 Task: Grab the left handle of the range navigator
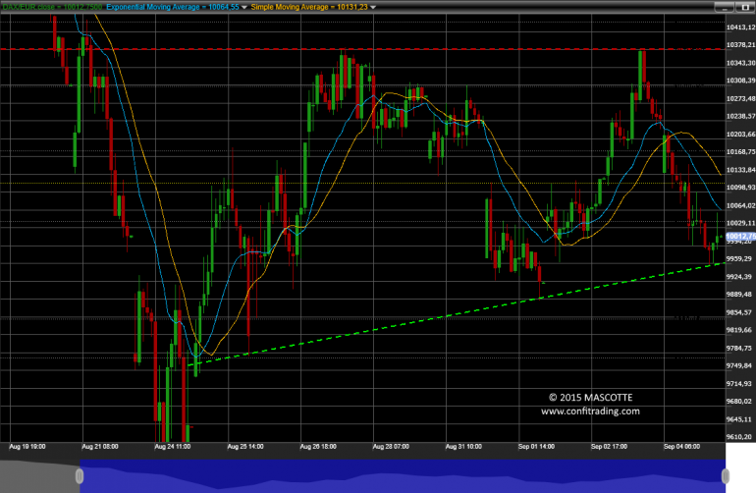tap(80, 476)
